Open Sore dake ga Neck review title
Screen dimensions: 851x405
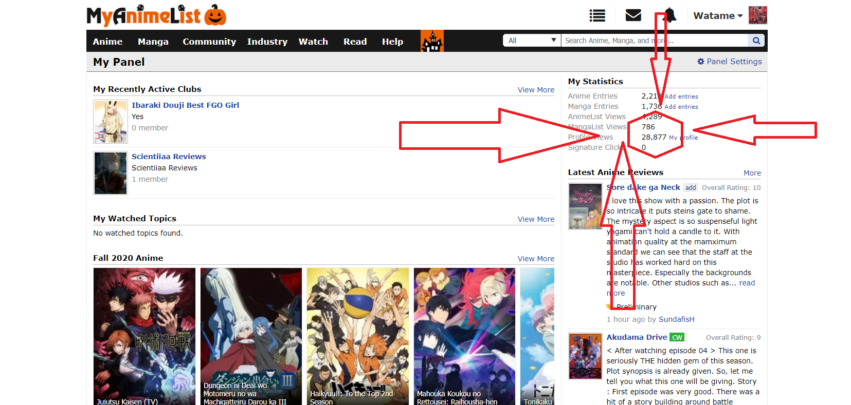click(643, 187)
